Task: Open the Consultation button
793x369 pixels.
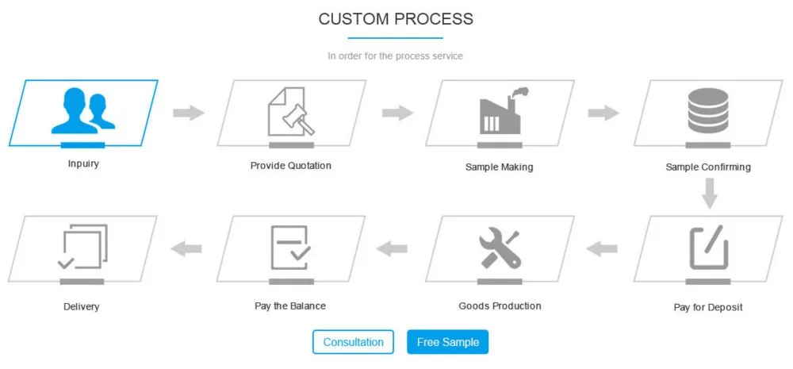Action: point(353,342)
